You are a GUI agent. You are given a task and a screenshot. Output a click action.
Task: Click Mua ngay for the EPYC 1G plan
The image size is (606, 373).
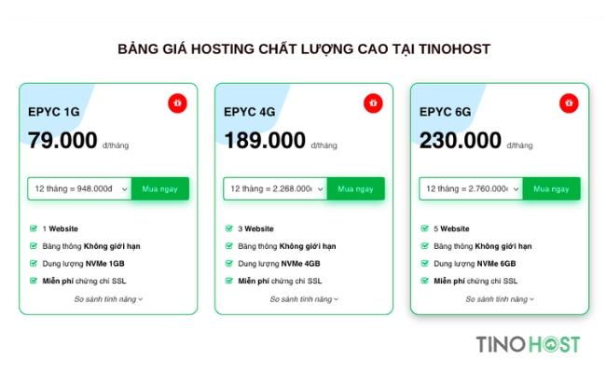click(x=160, y=188)
